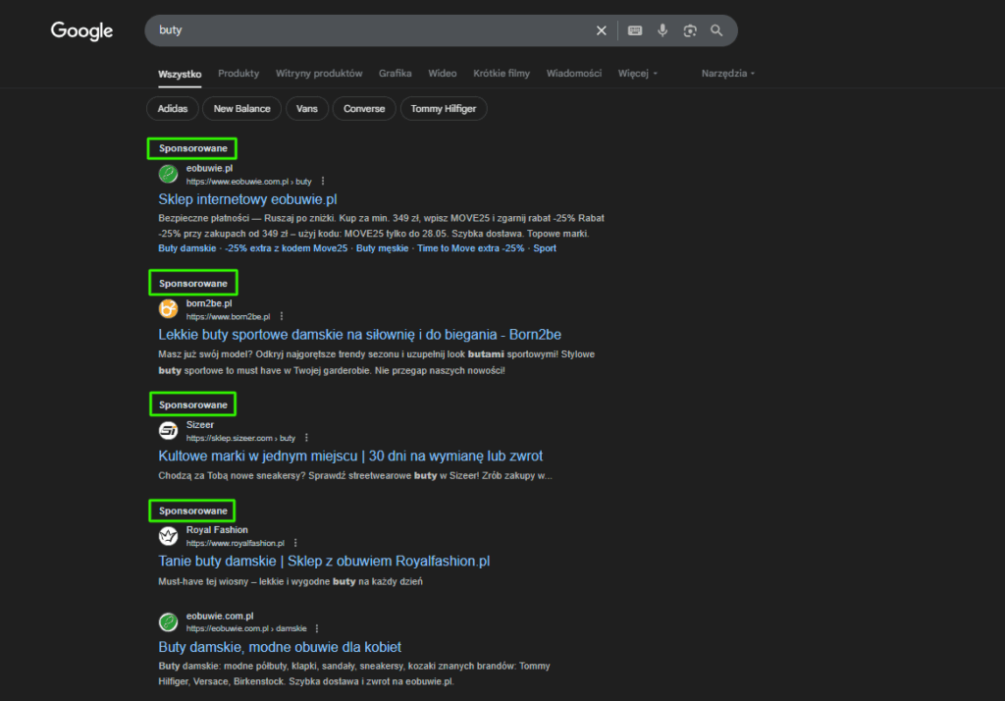Viewport: 1005px width, 701px height.
Task: Click the Google logo
Action: [81, 31]
